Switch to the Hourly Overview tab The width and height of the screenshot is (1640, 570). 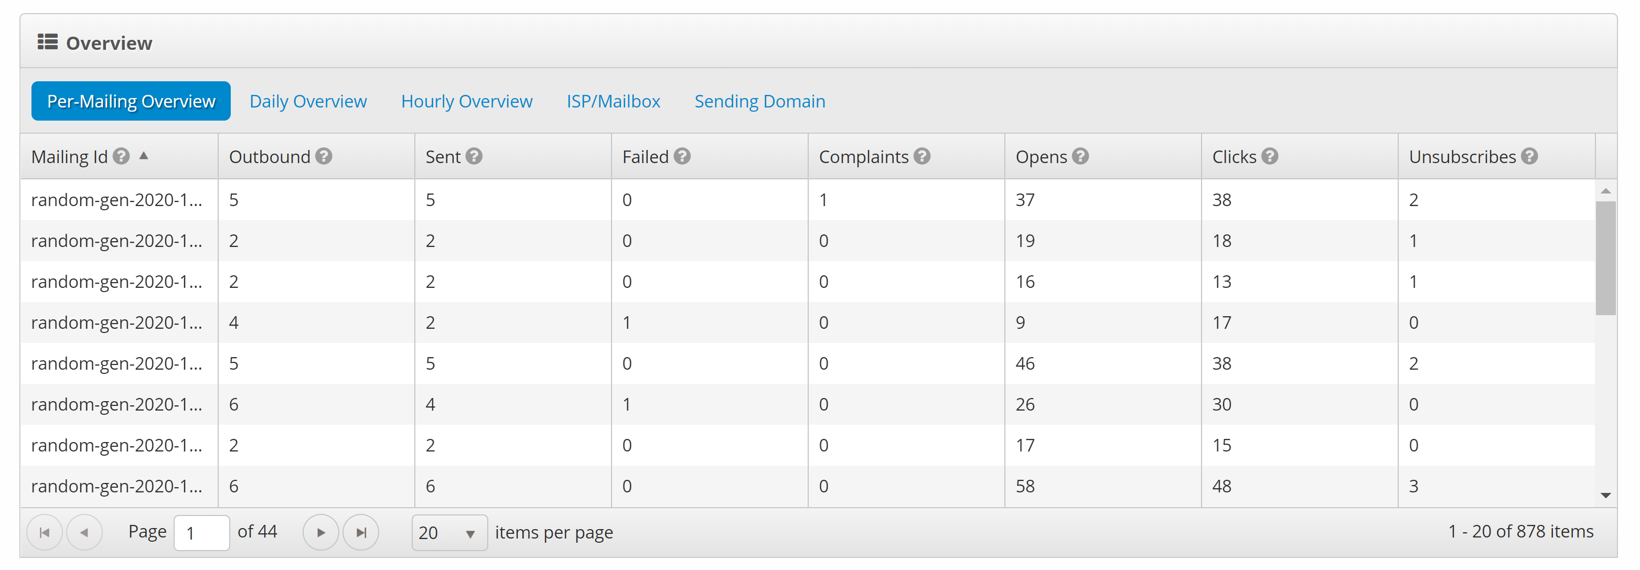click(x=467, y=101)
